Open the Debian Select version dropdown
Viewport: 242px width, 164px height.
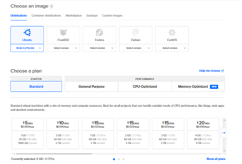click(136, 48)
